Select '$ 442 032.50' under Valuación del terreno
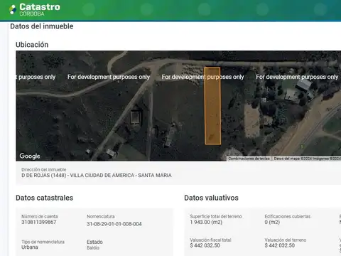341x256 pixels. [280, 245]
